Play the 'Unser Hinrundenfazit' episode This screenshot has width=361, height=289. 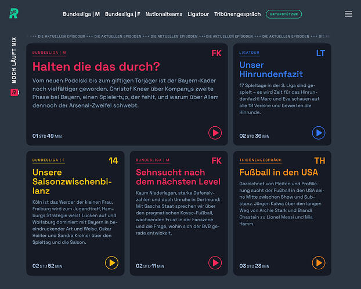point(319,133)
